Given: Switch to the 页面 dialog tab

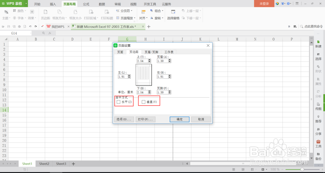Looking at the screenshot, I should 120,52.
